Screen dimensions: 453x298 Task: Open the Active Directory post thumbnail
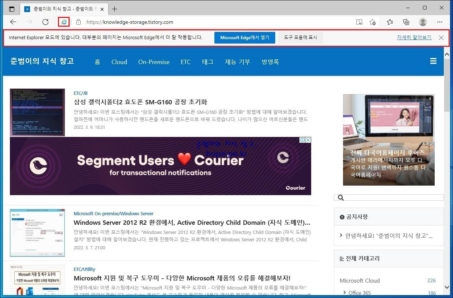point(37,233)
